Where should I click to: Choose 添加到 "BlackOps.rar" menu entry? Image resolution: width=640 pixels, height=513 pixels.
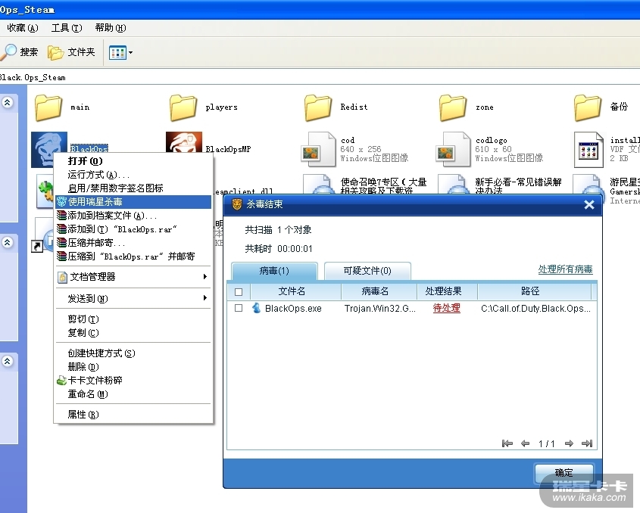133,229
